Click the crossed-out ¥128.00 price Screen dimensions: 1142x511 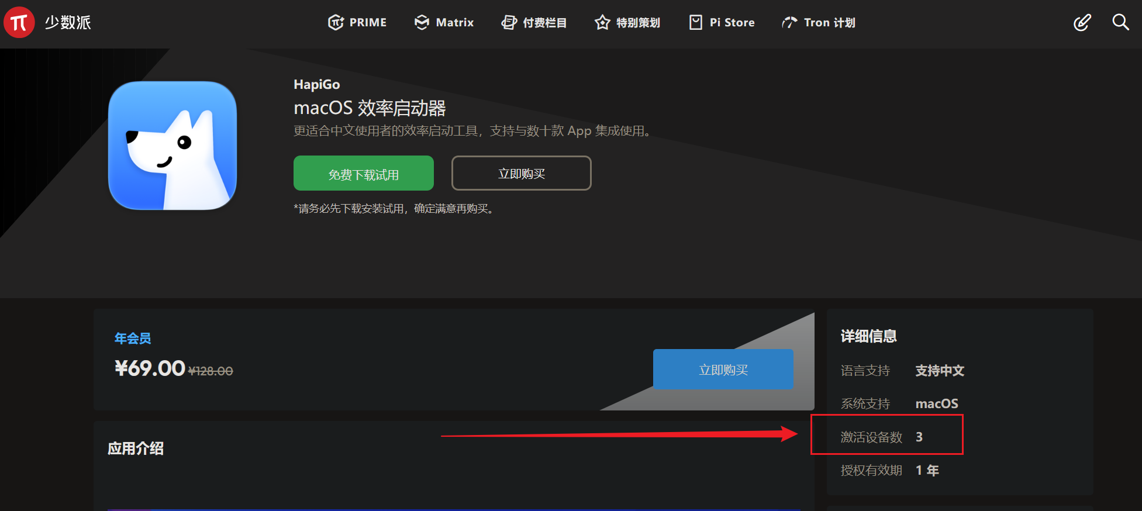(211, 371)
